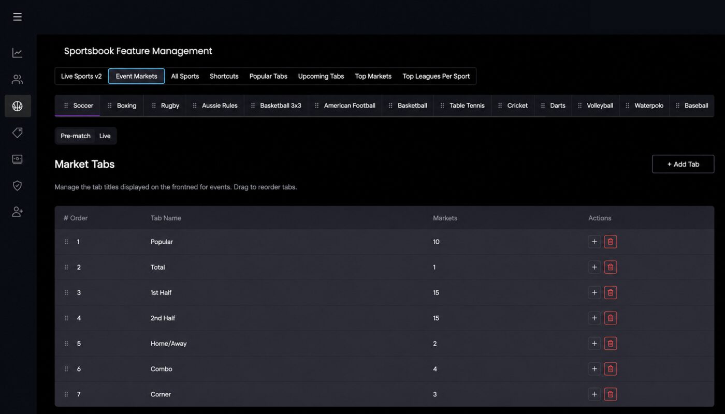Click the Add Tab button

pyautogui.click(x=683, y=164)
